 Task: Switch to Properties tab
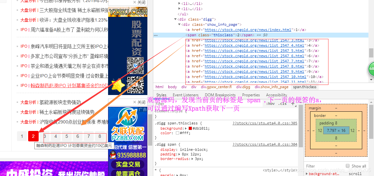point(251,95)
